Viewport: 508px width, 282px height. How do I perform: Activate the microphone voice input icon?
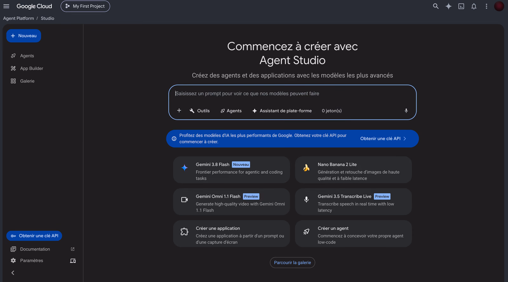click(406, 111)
